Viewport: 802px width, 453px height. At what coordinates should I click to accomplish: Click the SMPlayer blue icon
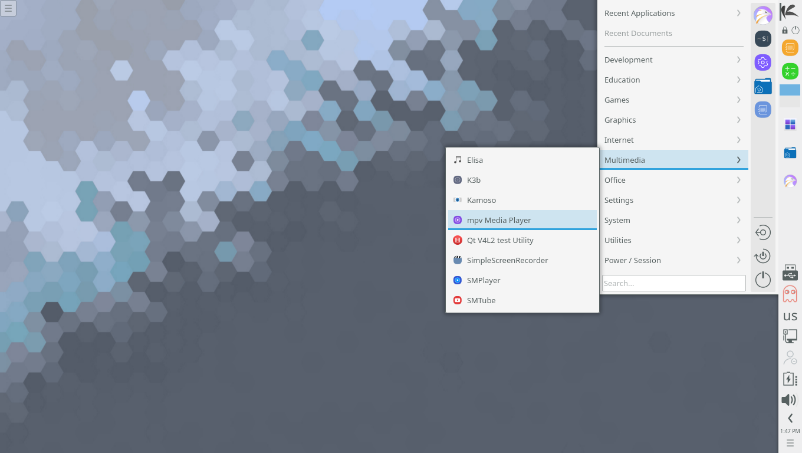pyautogui.click(x=458, y=280)
